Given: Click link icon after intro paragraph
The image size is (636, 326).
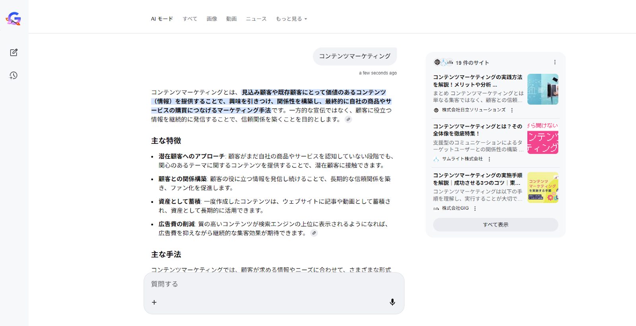Looking at the screenshot, I should pyautogui.click(x=348, y=120).
